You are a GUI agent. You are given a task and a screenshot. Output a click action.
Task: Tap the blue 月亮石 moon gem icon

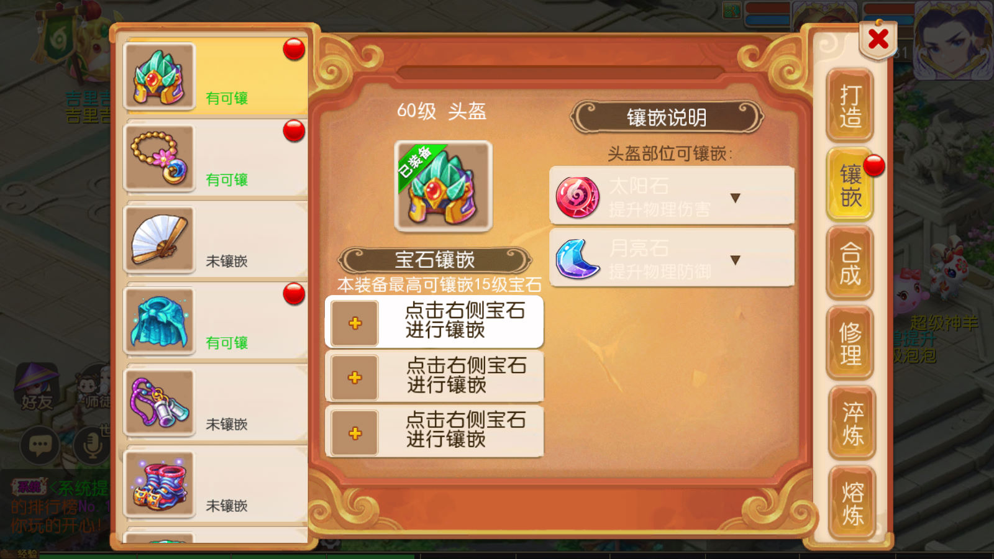[578, 259]
